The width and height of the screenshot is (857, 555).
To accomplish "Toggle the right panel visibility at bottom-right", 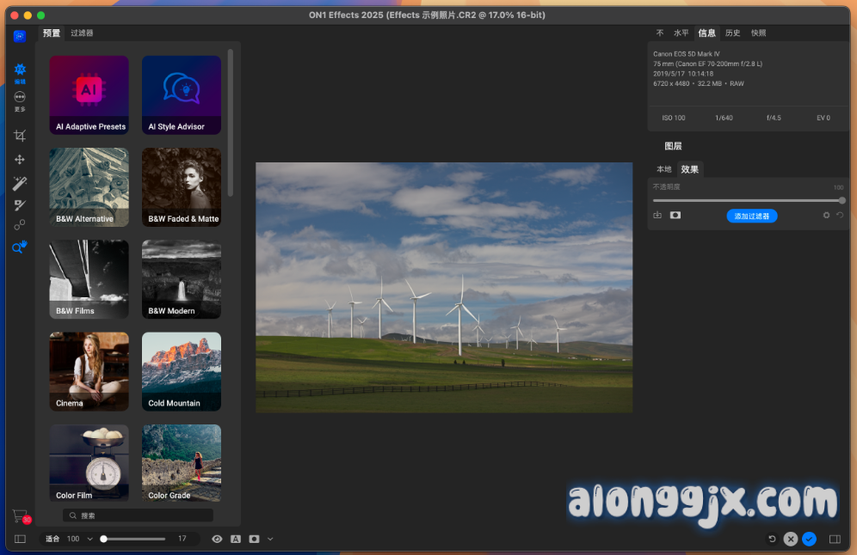I will pos(834,539).
